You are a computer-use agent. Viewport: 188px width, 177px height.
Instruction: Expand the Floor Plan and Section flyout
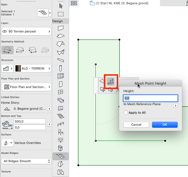(26, 87)
